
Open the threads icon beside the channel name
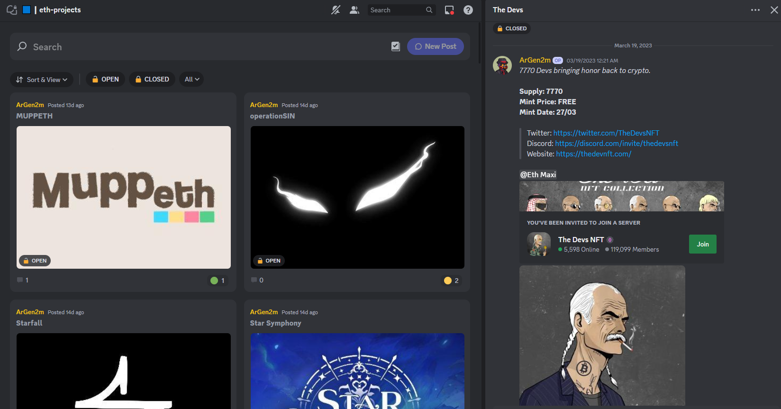click(12, 9)
